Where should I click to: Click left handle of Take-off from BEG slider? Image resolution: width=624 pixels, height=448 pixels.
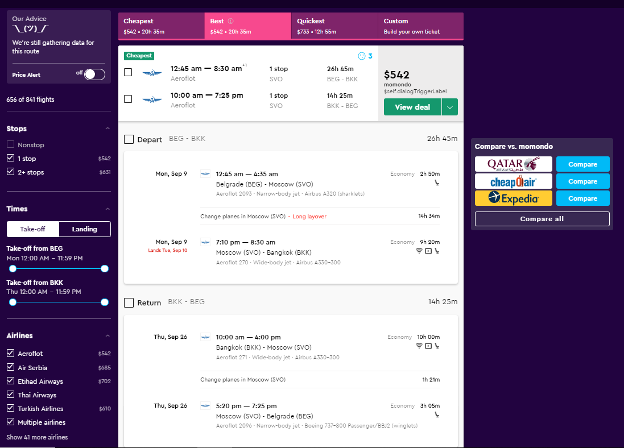tap(13, 268)
